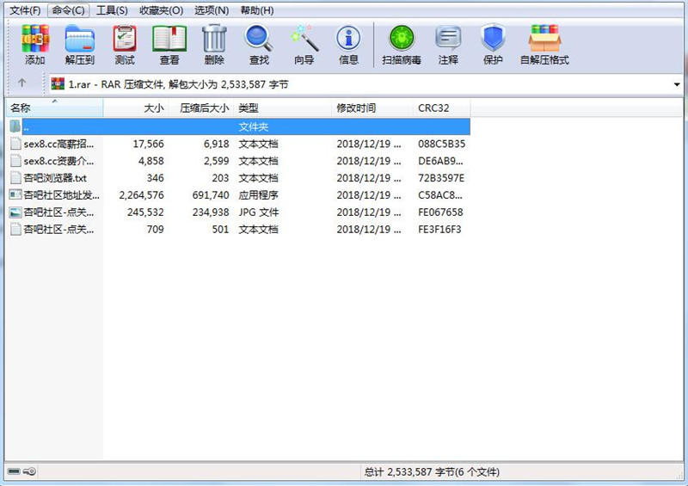Open the 文件(F) menu
This screenshot has height=486, width=688.
click(25, 10)
